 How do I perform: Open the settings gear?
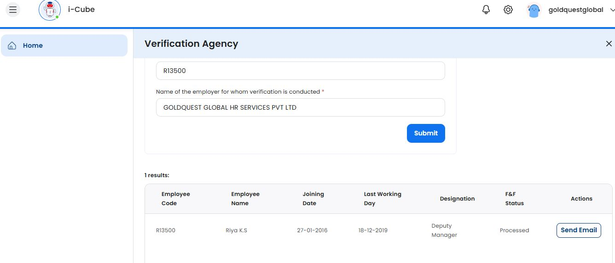click(508, 10)
